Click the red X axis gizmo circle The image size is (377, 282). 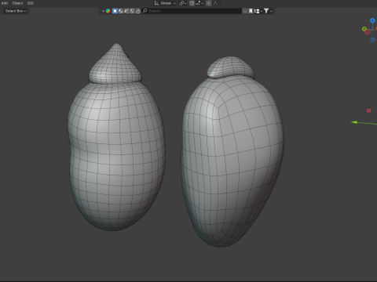[x=368, y=32]
